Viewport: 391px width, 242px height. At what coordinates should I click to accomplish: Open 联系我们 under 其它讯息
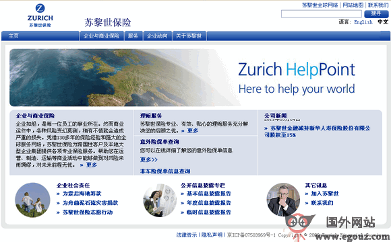coord(322,203)
